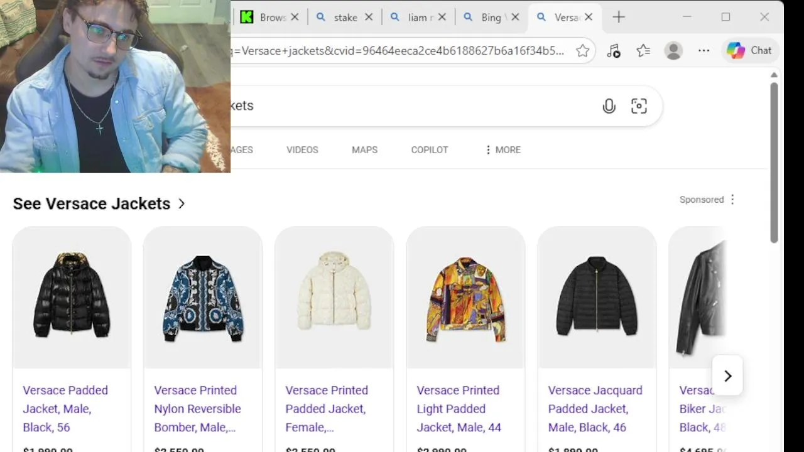
Task: Switch to the MAPS search tab
Action: tap(364, 150)
